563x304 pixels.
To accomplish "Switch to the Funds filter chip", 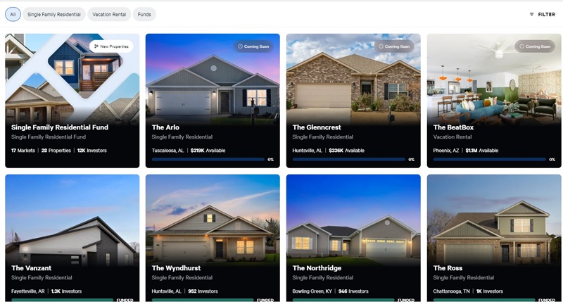I will tap(144, 14).
